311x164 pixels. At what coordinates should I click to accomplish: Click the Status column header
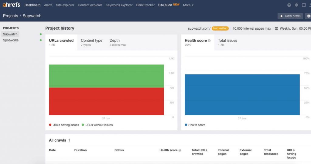tap(119, 150)
